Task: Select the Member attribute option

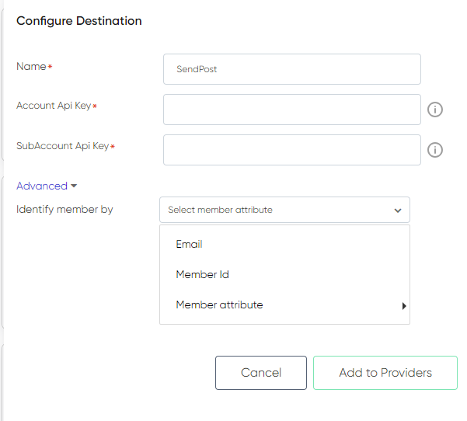Action: (x=284, y=305)
